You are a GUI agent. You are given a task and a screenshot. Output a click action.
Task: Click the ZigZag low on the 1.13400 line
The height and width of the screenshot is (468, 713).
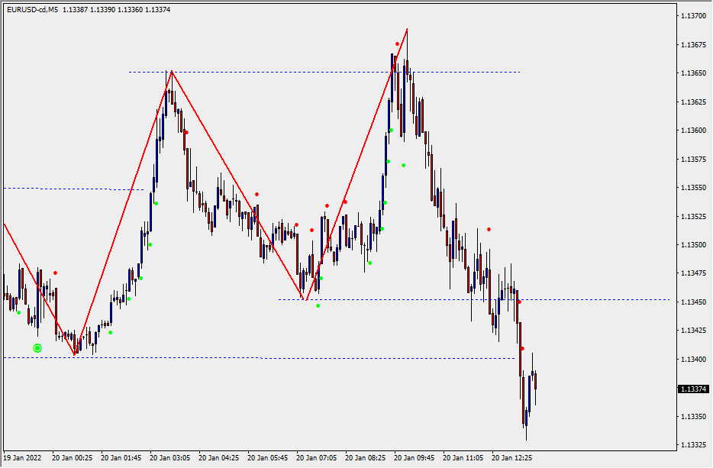point(75,355)
